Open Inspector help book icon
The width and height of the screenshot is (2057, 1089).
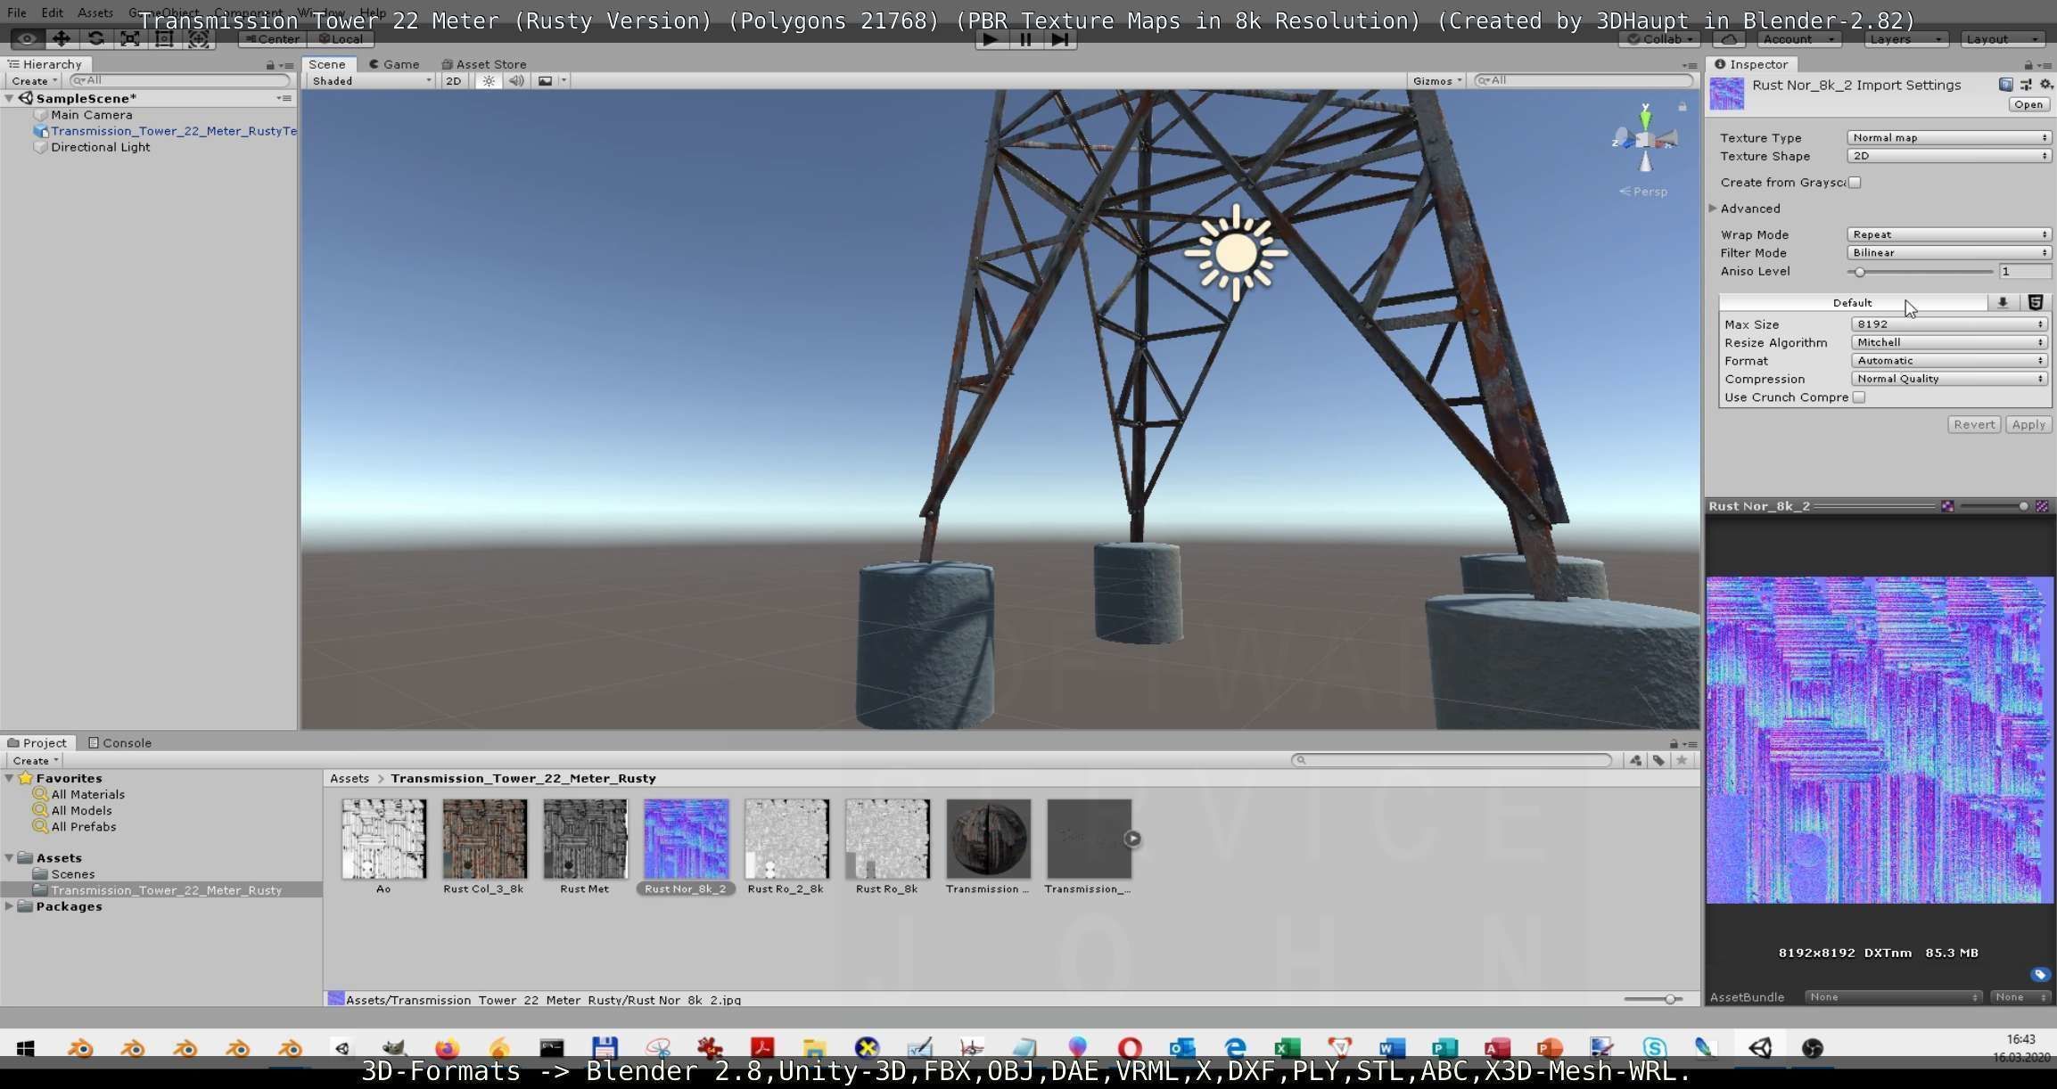click(2005, 85)
